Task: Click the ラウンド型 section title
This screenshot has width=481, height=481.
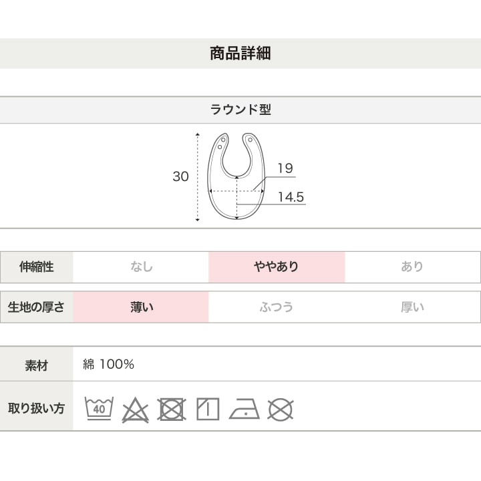Action: point(240,110)
